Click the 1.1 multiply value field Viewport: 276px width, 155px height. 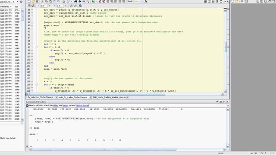tap(60, 6)
